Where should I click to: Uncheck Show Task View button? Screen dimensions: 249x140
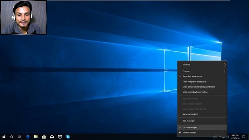[202, 76]
